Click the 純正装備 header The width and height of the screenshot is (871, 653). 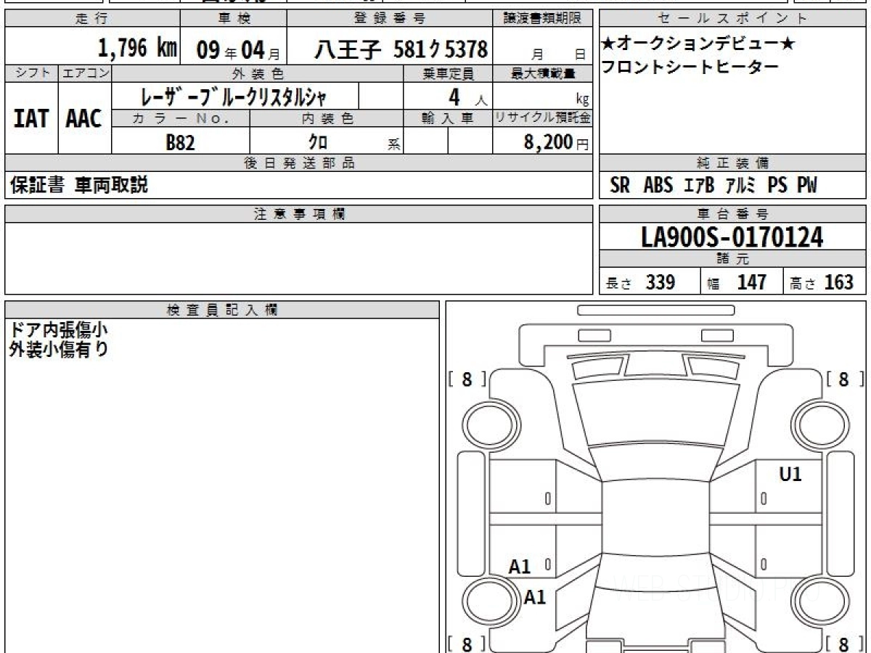coord(732,163)
